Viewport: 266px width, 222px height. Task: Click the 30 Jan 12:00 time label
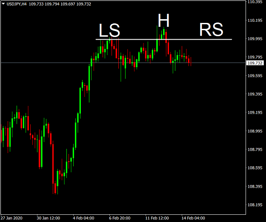(49, 218)
